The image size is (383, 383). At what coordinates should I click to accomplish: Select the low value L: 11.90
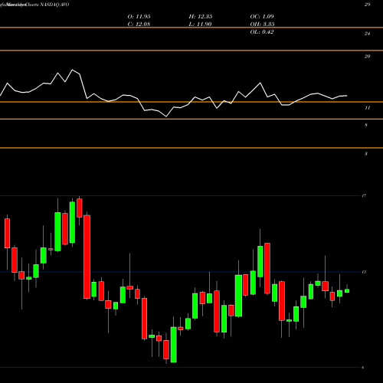pos(200,25)
